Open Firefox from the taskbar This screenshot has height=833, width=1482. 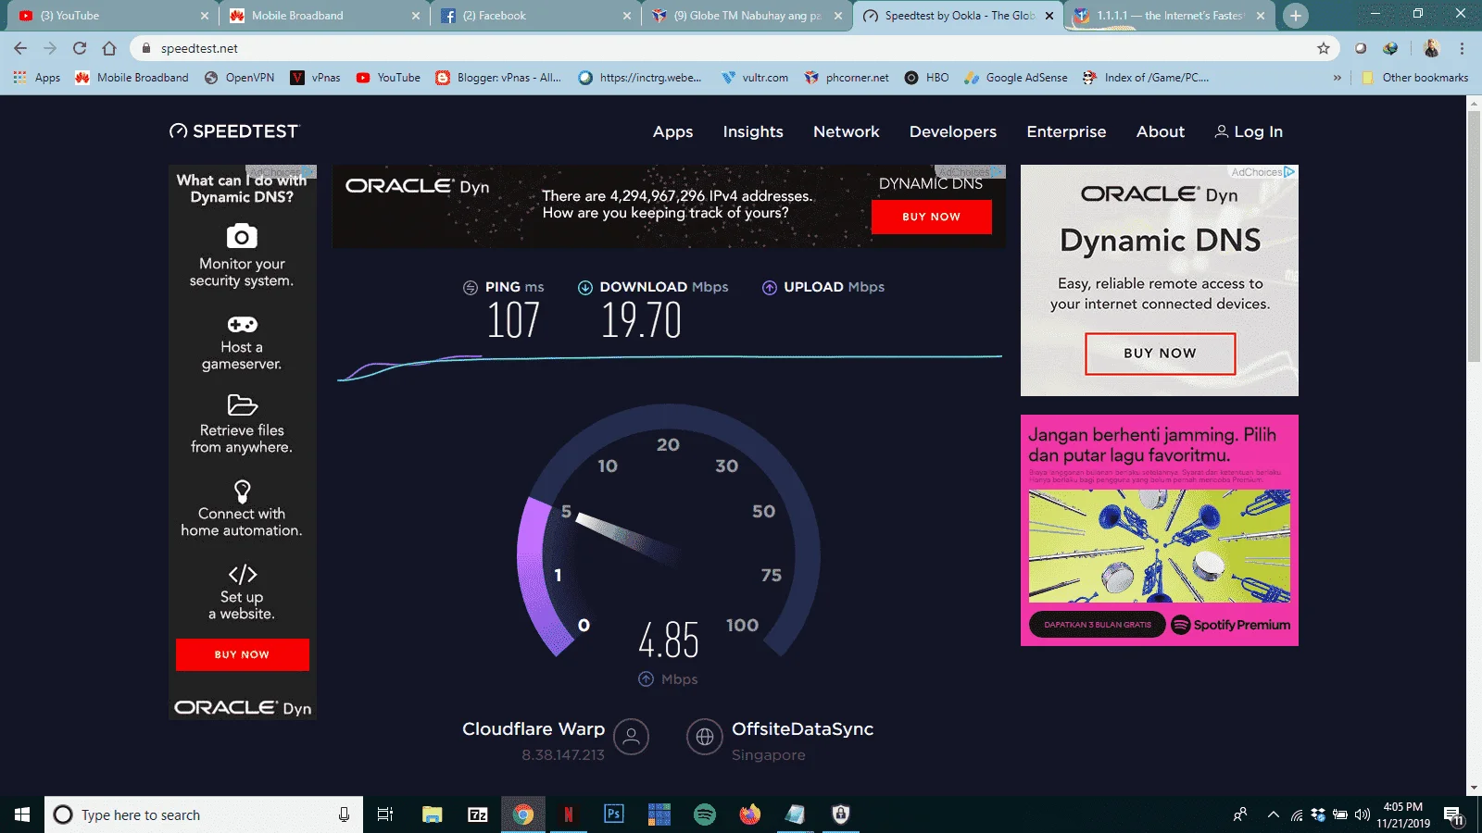750,814
